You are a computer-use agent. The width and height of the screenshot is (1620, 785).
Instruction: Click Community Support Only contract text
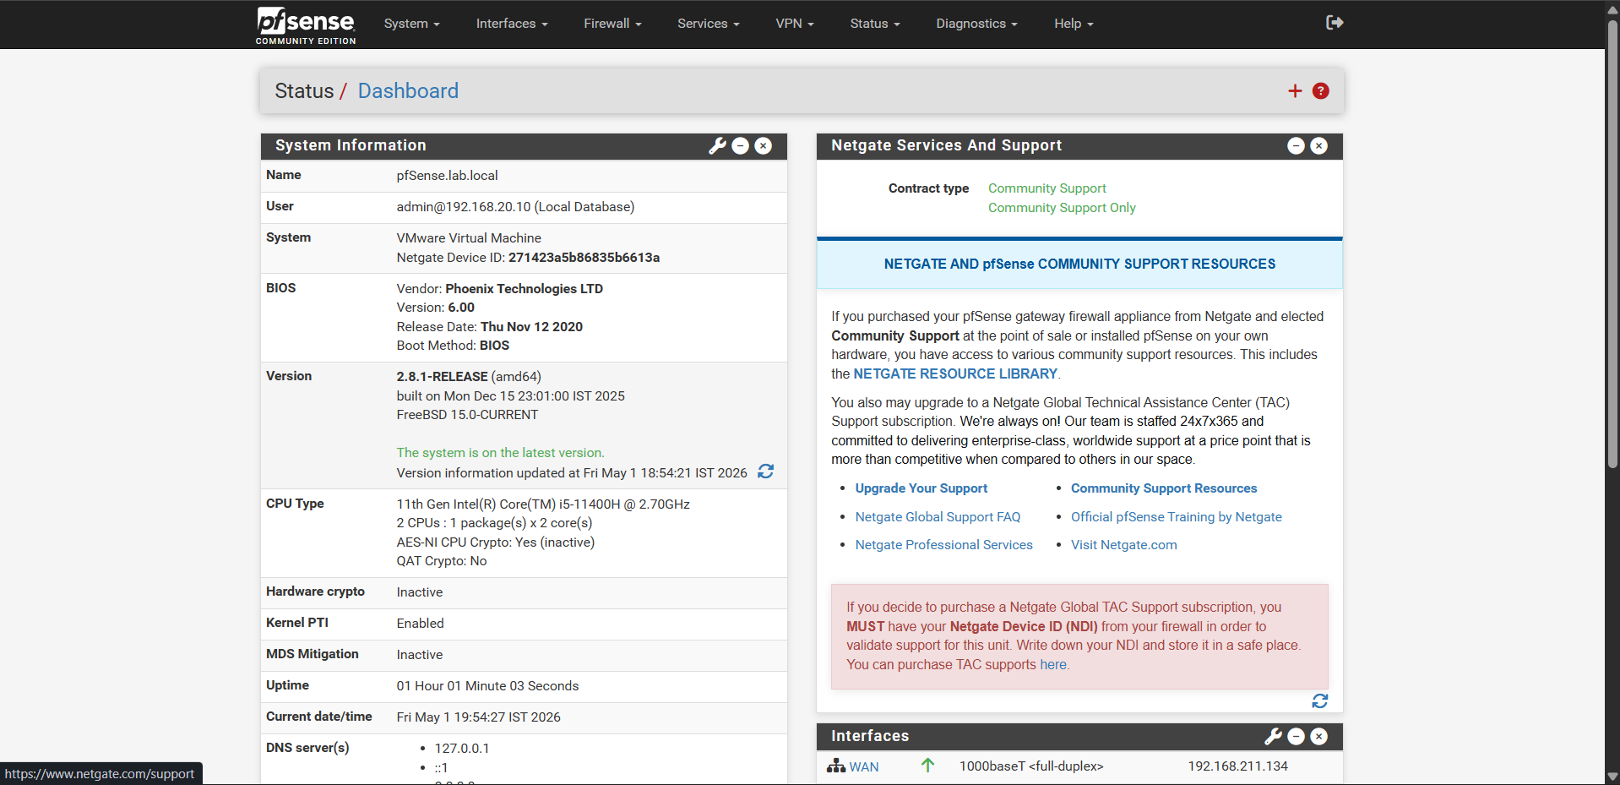click(x=1062, y=208)
